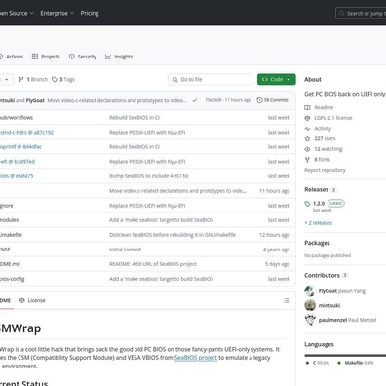Open the 'Bump SeaBIOS to include AHCI fix' commit
The width and height of the screenshot is (386, 386).
[x=149, y=176]
